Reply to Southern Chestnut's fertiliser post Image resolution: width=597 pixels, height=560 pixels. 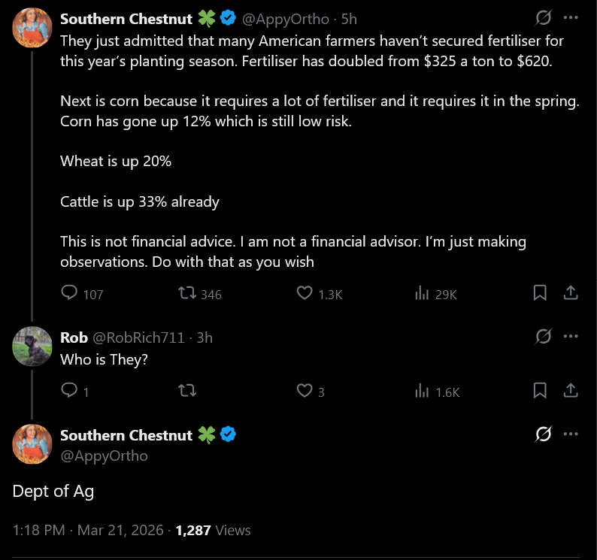coord(69,293)
